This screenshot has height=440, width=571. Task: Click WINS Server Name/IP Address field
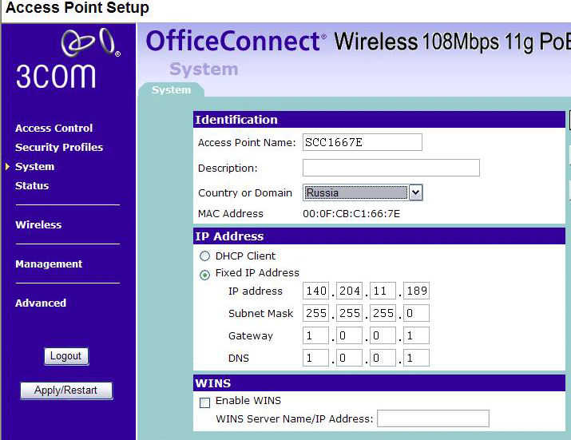[x=433, y=418]
